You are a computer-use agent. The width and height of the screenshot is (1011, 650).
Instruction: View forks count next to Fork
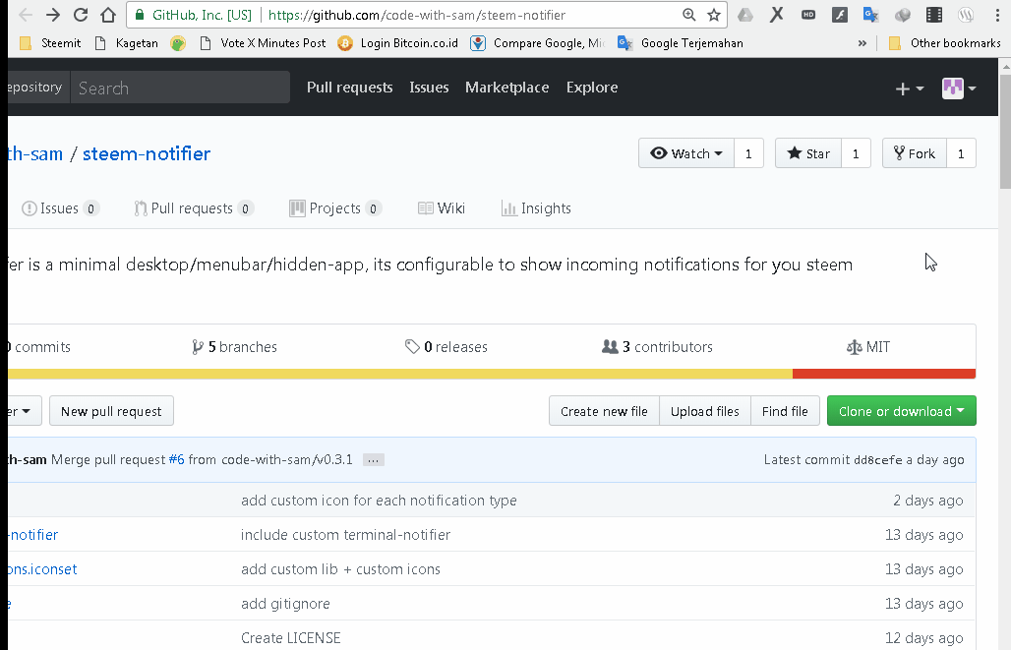coord(961,153)
